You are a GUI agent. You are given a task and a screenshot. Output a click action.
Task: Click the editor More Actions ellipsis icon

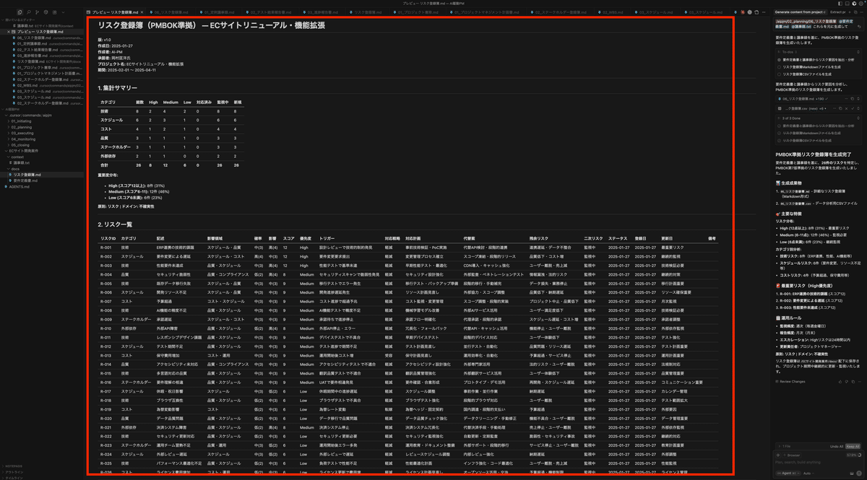764,12
